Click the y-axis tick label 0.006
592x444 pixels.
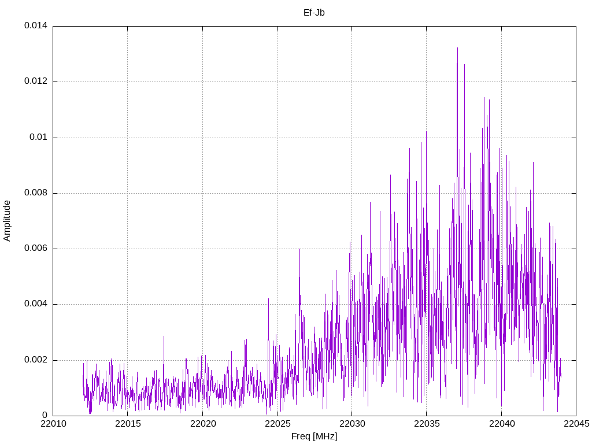click(x=36, y=249)
